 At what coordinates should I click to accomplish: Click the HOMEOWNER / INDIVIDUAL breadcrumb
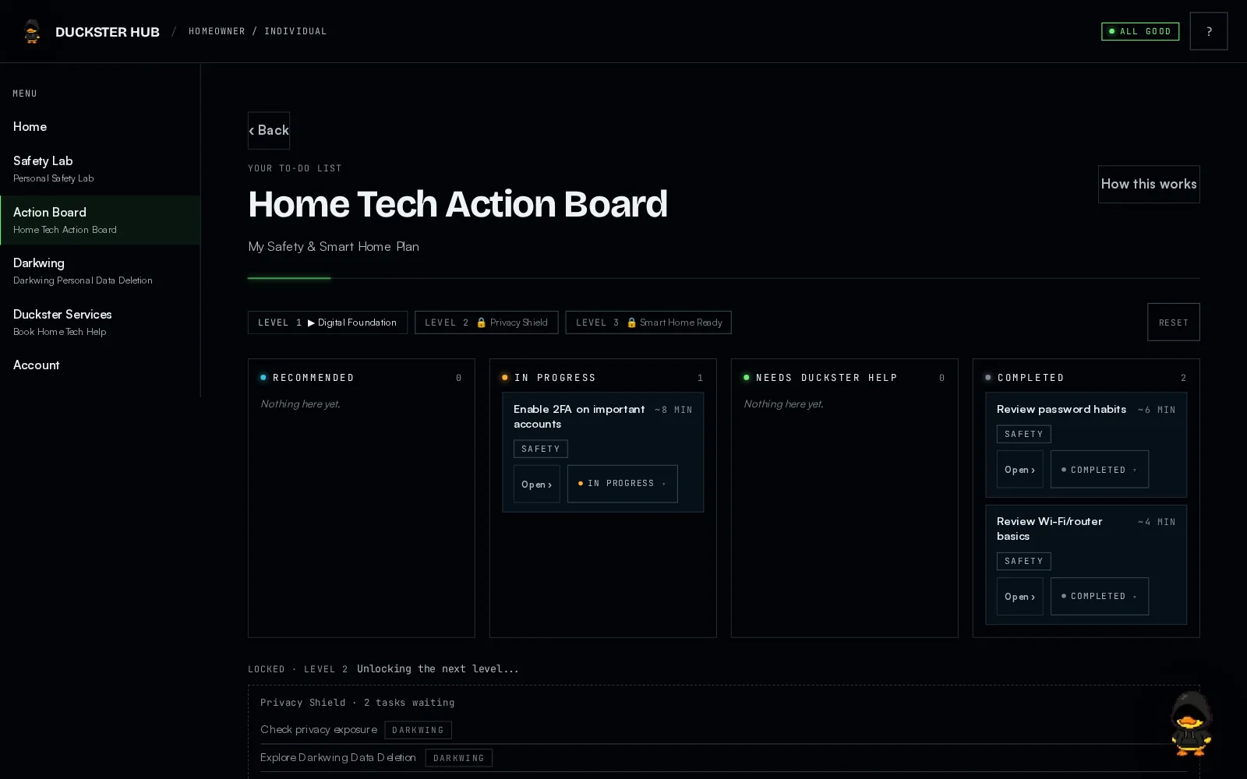pos(257,31)
